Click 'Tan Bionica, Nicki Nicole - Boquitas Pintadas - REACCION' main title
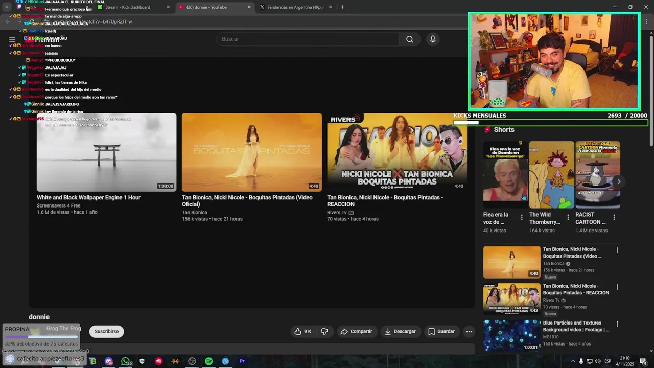Image resolution: width=654 pixels, height=368 pixels. pyautogui.click(x=385, y=201)
